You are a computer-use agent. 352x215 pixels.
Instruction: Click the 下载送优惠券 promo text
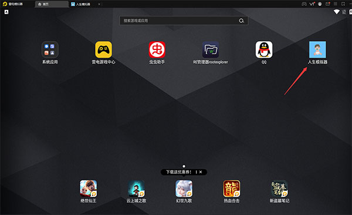coord(179,172)
